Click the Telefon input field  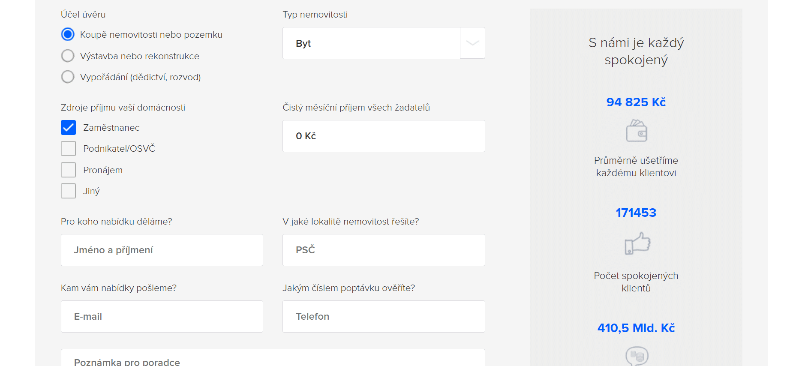[x=384, y=316]
